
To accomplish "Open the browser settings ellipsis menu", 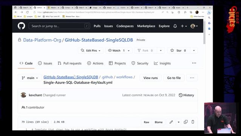I will [x=203, y=12].
